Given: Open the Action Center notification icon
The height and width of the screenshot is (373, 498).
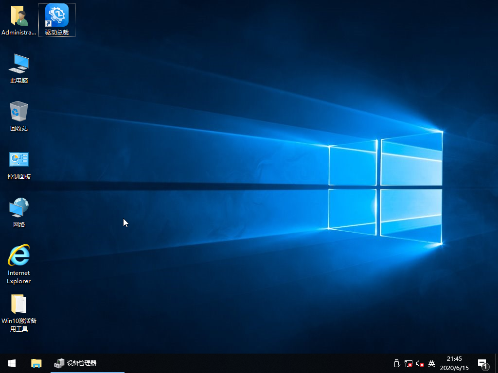Looking at the screenshot, I should tap(483, 364).
